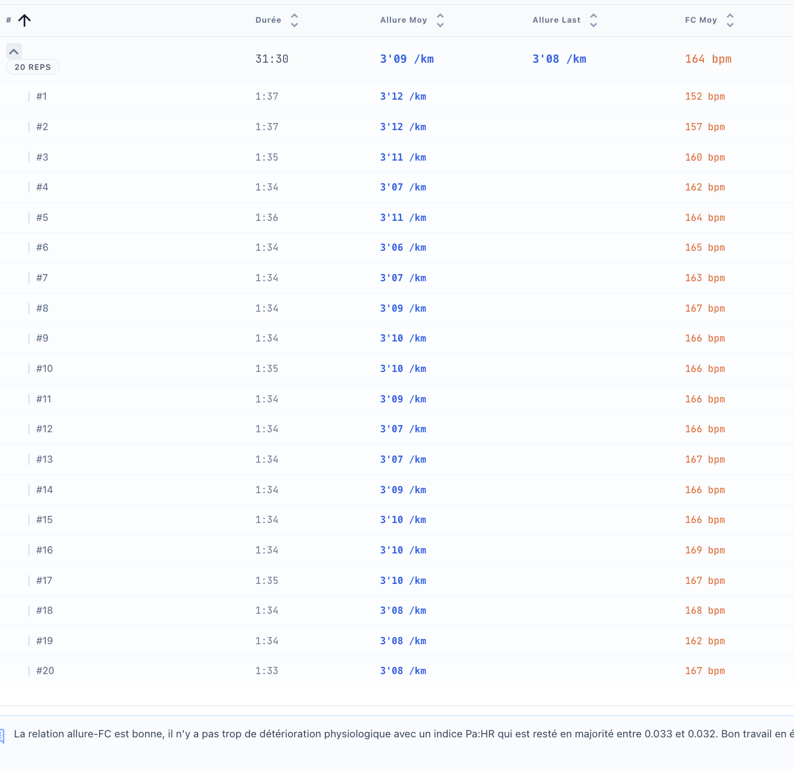Select rep row #15
The image size is (794, 769).
coord(397,520)
